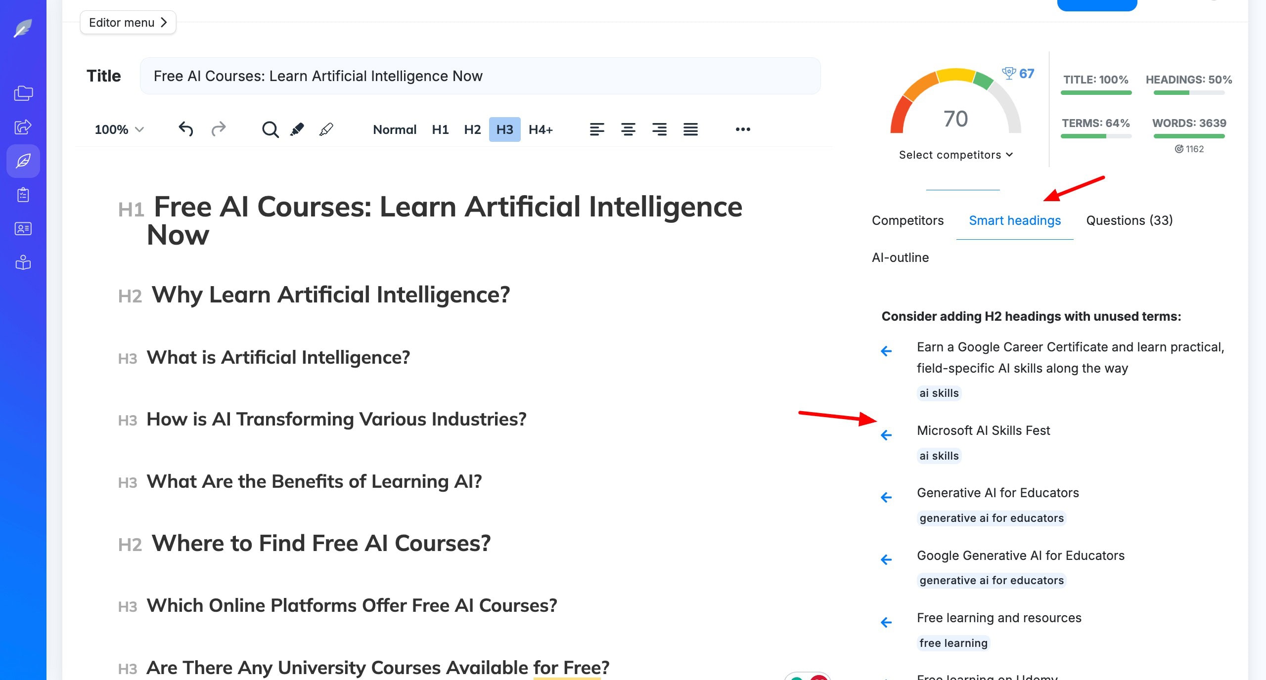Switch to the Competitors tab
1266x680 pixels.
907,220
